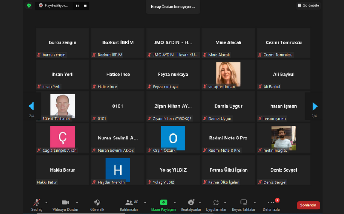Open the Güvenlik security menu
The width and height of the screenshot is (344, 214).
(x=97, y=205)
